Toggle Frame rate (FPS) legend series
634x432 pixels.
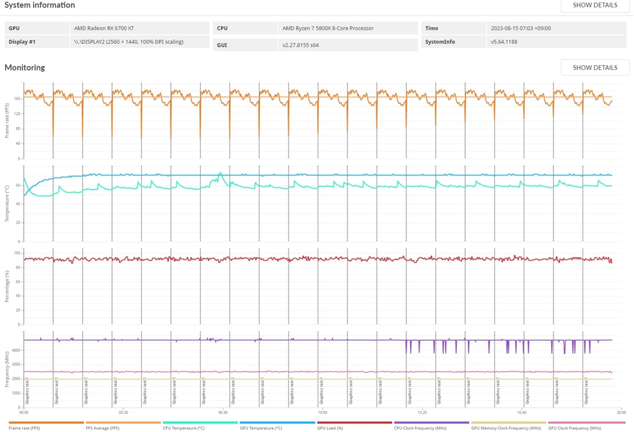coord(24,428)
